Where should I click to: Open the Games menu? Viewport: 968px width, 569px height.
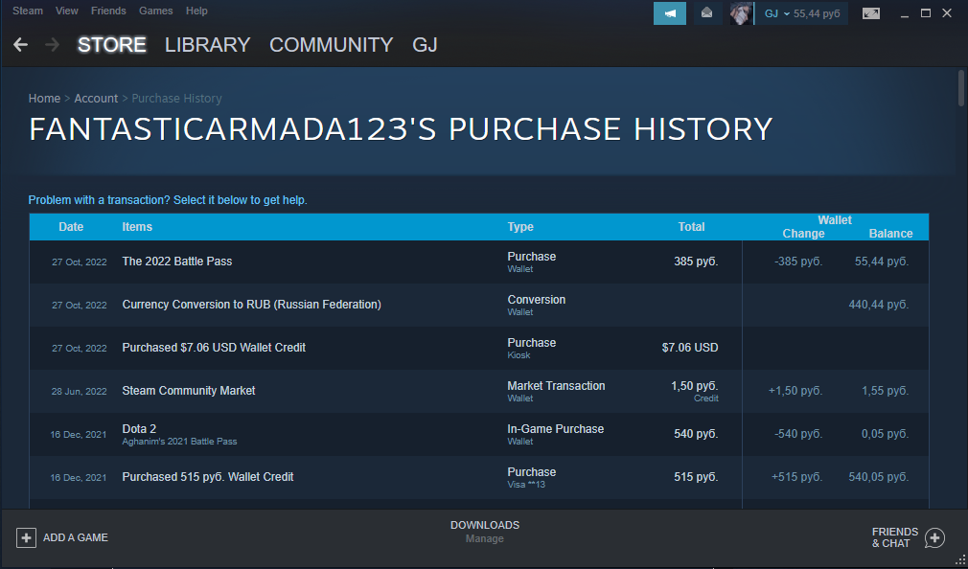click(x=155, y=11)
